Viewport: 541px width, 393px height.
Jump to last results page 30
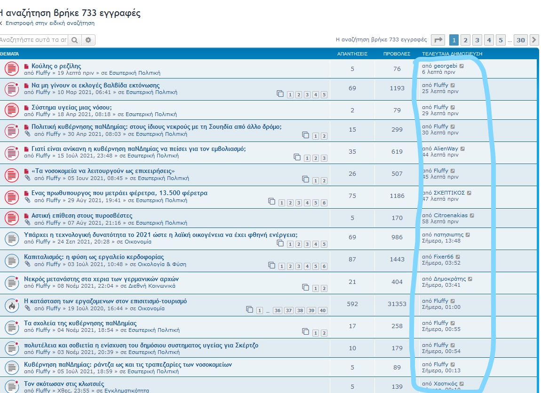(521, 40)
